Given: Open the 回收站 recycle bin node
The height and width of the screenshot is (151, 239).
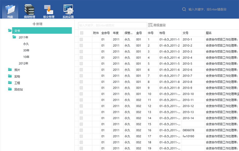Looking at the screenshot, I should click(19, 89).
